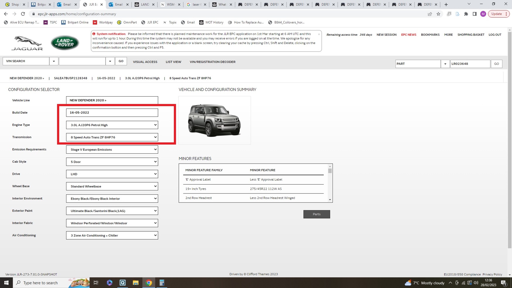Open the browser extensions puzzle icon
The height and width of the screenshot is (288, 512).
tap(466, 14)
